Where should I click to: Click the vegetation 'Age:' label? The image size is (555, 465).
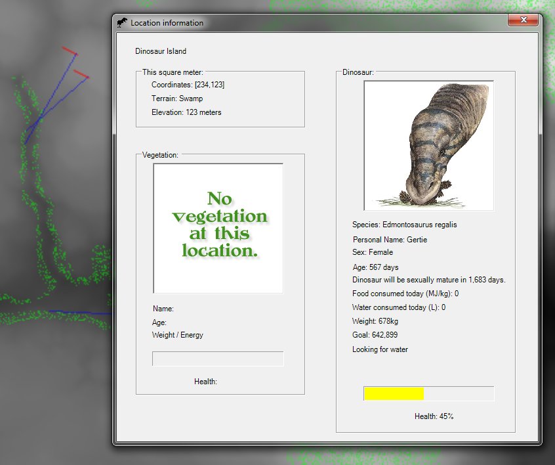tap(159, 322)
